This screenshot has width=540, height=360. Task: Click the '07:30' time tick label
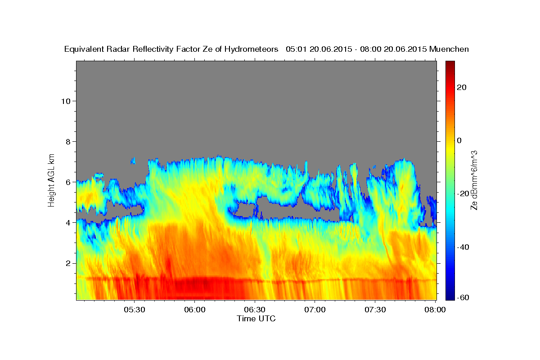[375, 310]
